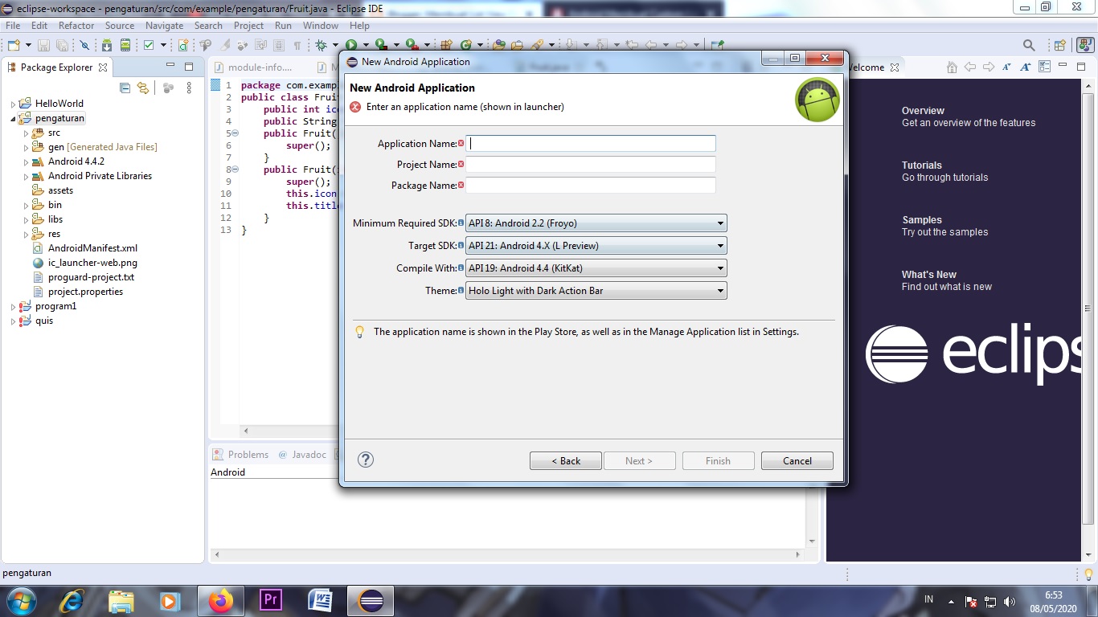The height and width of the screenshot is (617, 1098).
Task: Click Reduce font size icon in Welcome
Action: [x=1006, y=67]
